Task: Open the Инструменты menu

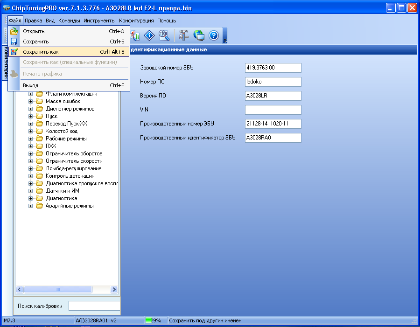Action: [x=99, y=21]
